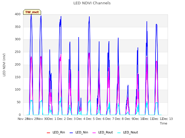
Task: Click the 'Dec 3' x-axis tick label
Action: coord(71,119)
